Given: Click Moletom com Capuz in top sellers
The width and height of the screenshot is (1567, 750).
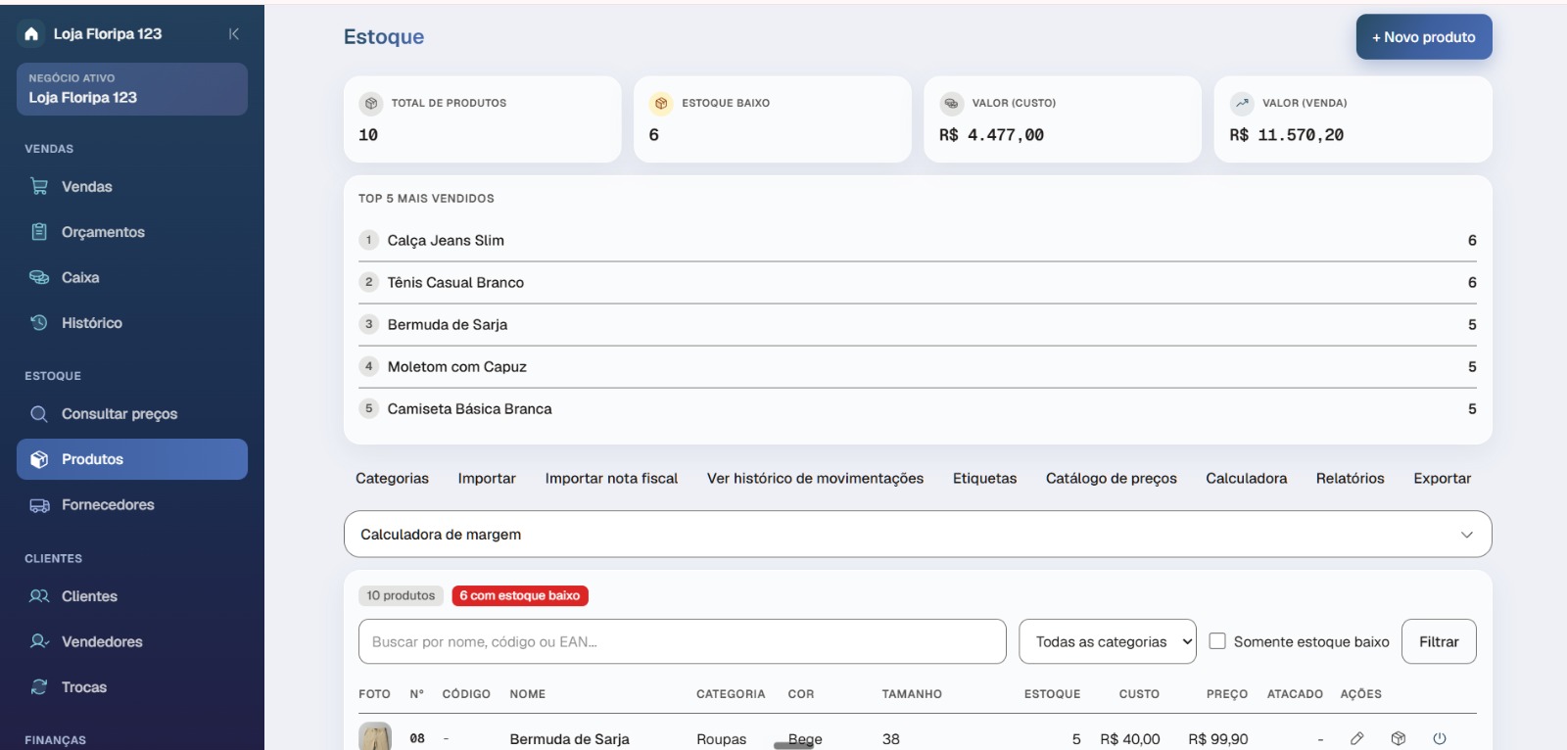Looking at the screenshot, I should pyautogui.click(x=457, y=366).
